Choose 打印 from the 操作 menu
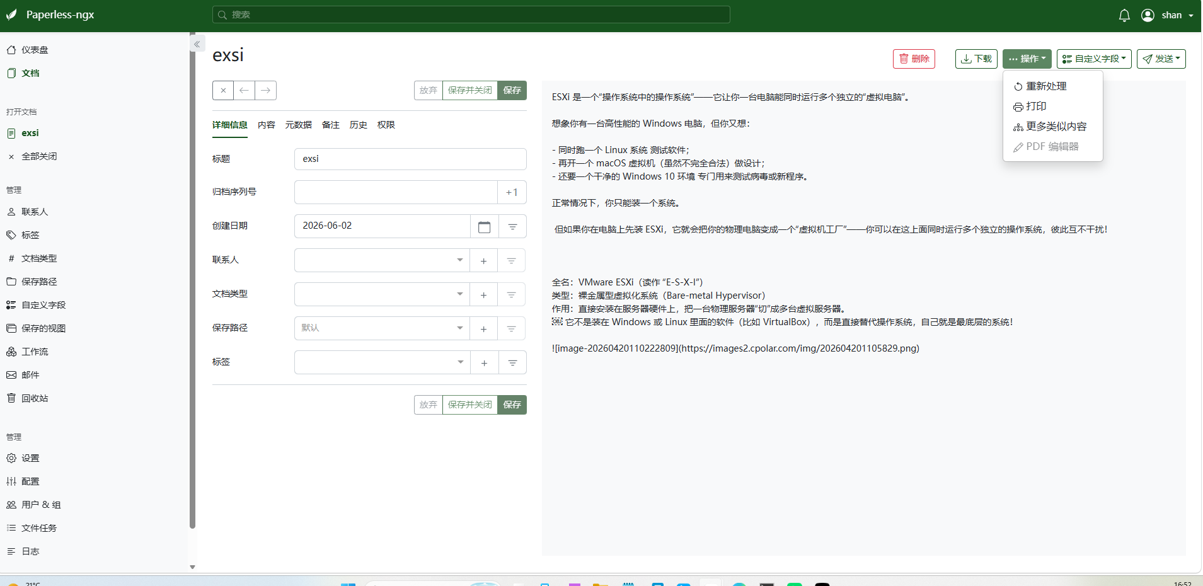1203x586 pixels. point(1052,106)
